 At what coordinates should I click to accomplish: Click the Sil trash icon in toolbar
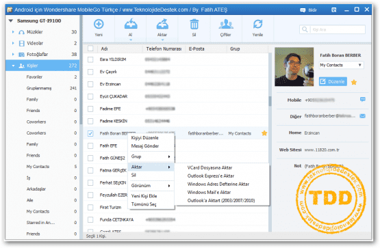pos(194,24)
